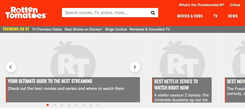Viewport: 245px width, 110px height.
Task: Open the Movies & DVDs menu
Action: point(190,16)
